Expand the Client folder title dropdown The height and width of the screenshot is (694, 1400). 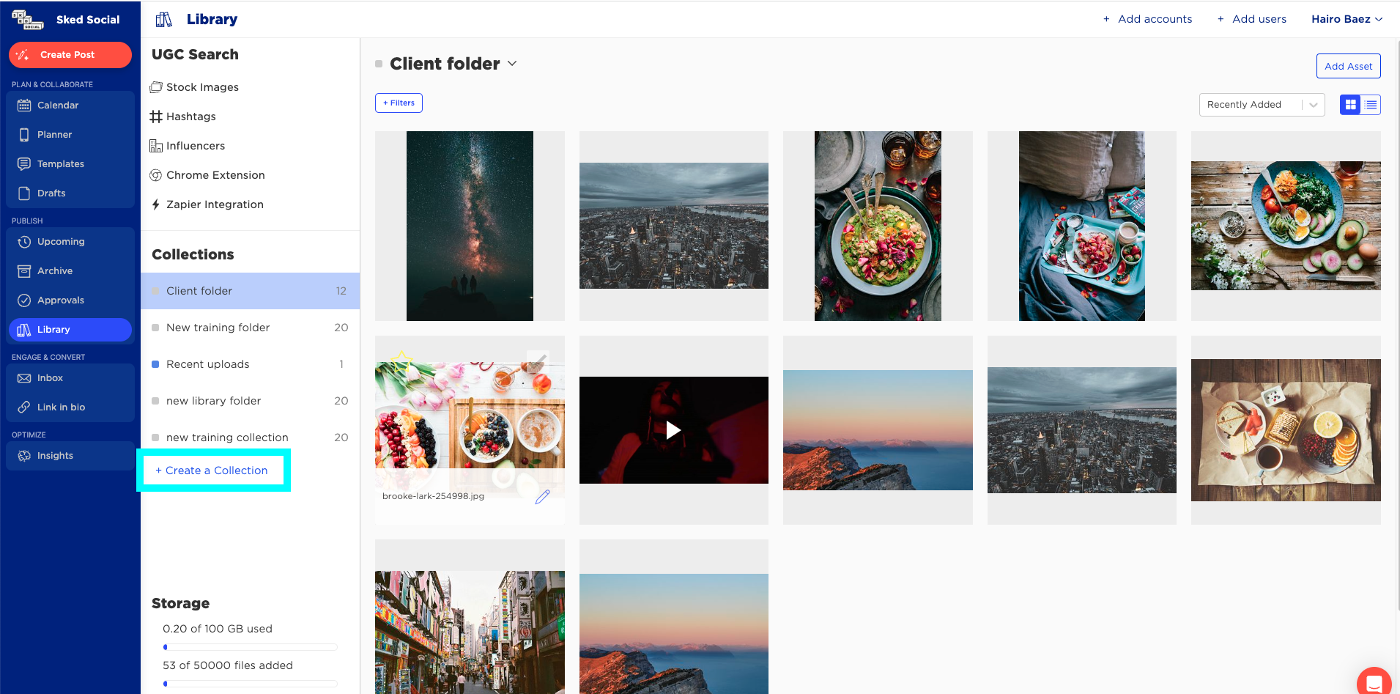(x=512, y=64)
